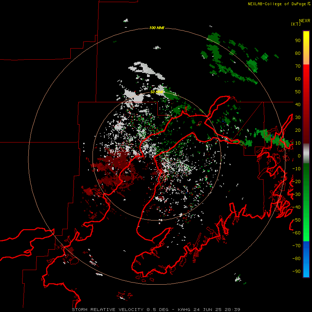Click the NEXLAB-College of DuPage watermark text
Viewport: 312px width, 312px height.
click(279, 4)
